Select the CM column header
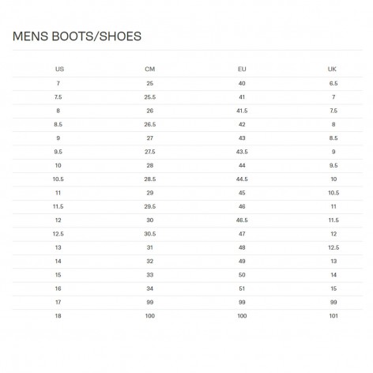This screenshot has height=373, width=373. click(150, 69)
